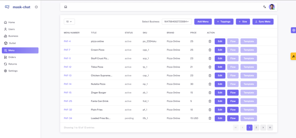Toggle the sidebar pin radio icon
This screenshot has height=138, width=296.
36,7
